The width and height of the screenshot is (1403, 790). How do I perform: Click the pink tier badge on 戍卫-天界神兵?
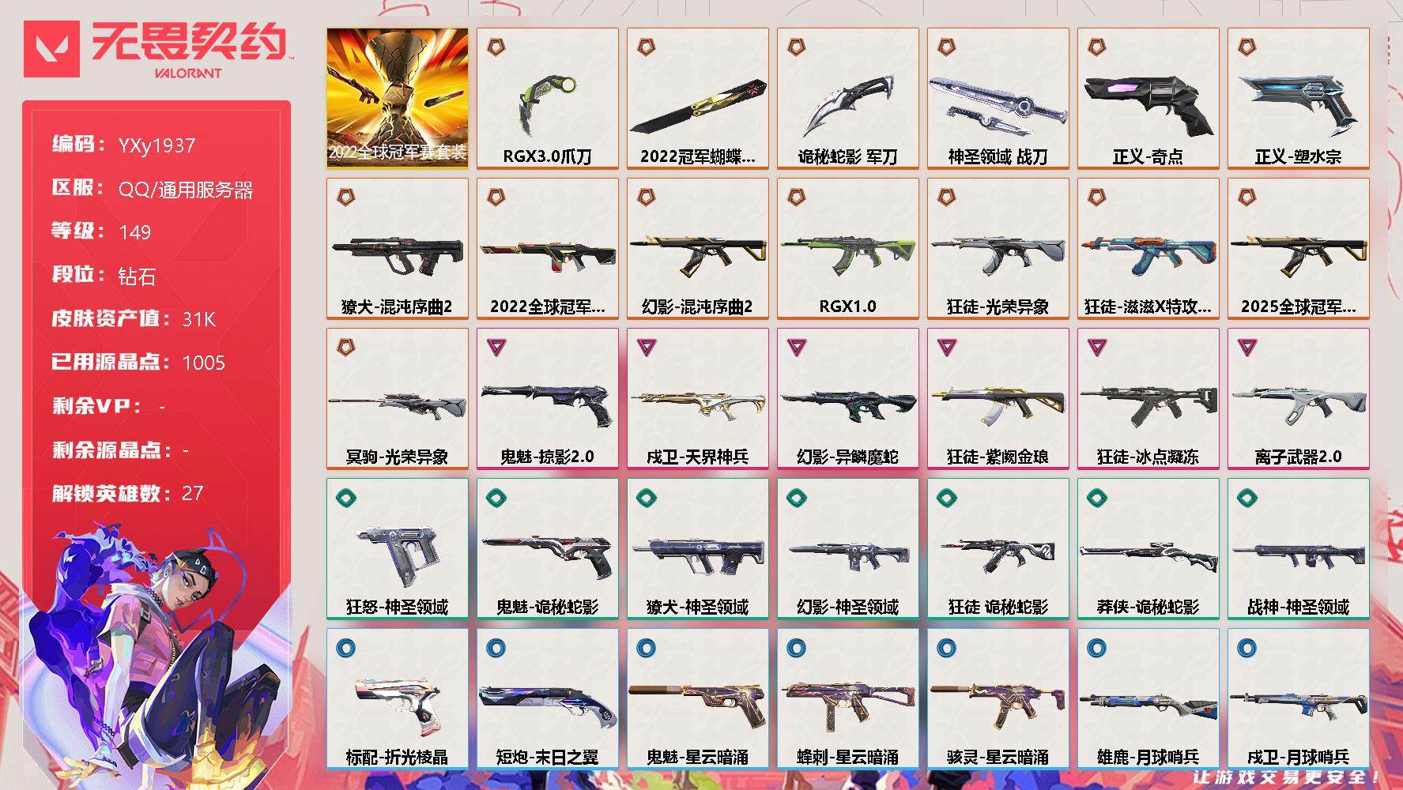tap(647, 347)
